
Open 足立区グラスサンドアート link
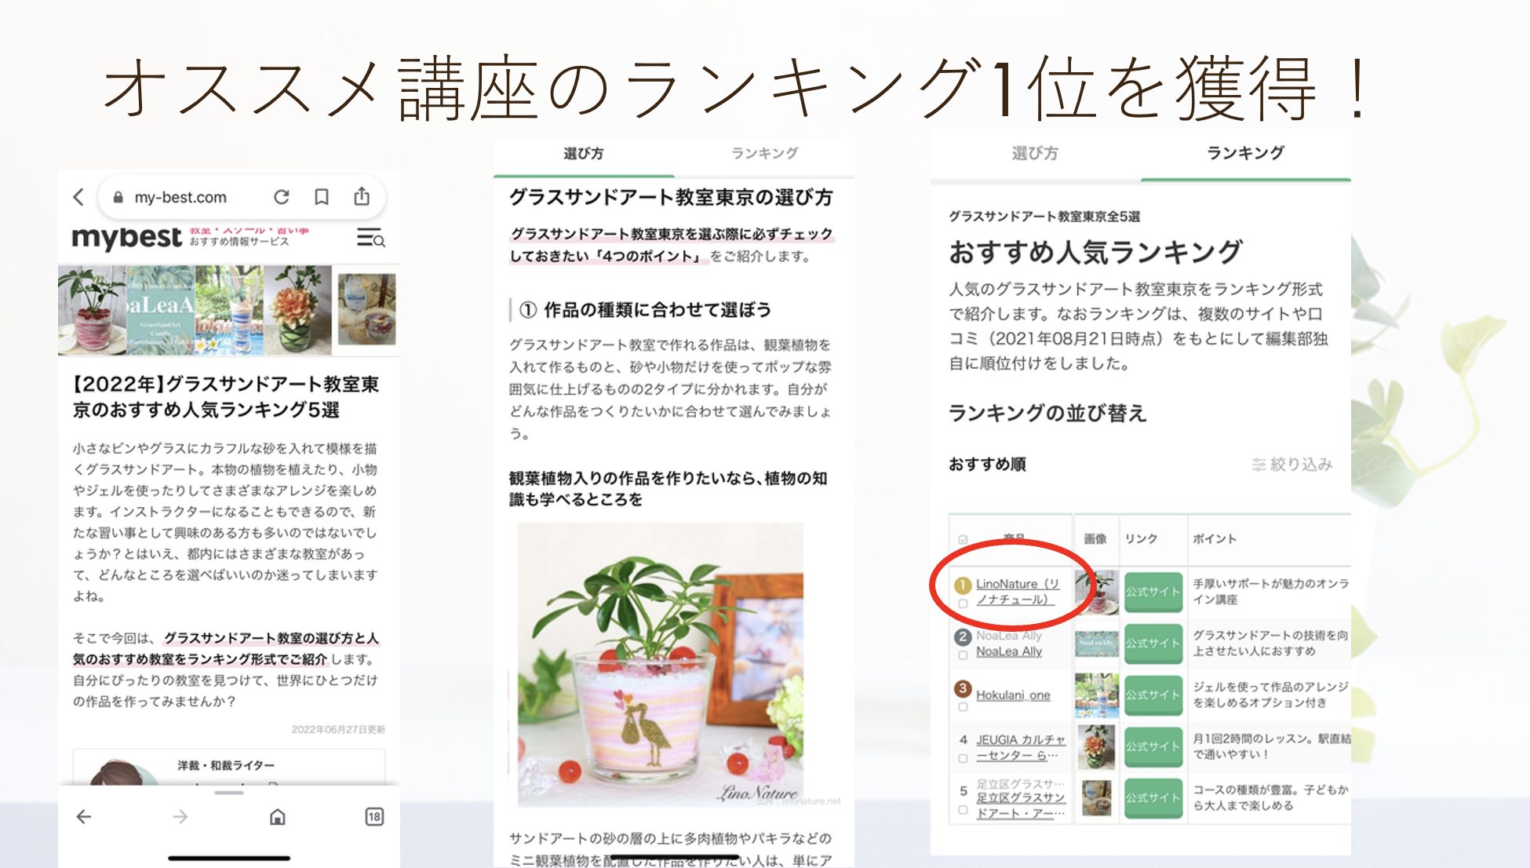[1021, 805]
